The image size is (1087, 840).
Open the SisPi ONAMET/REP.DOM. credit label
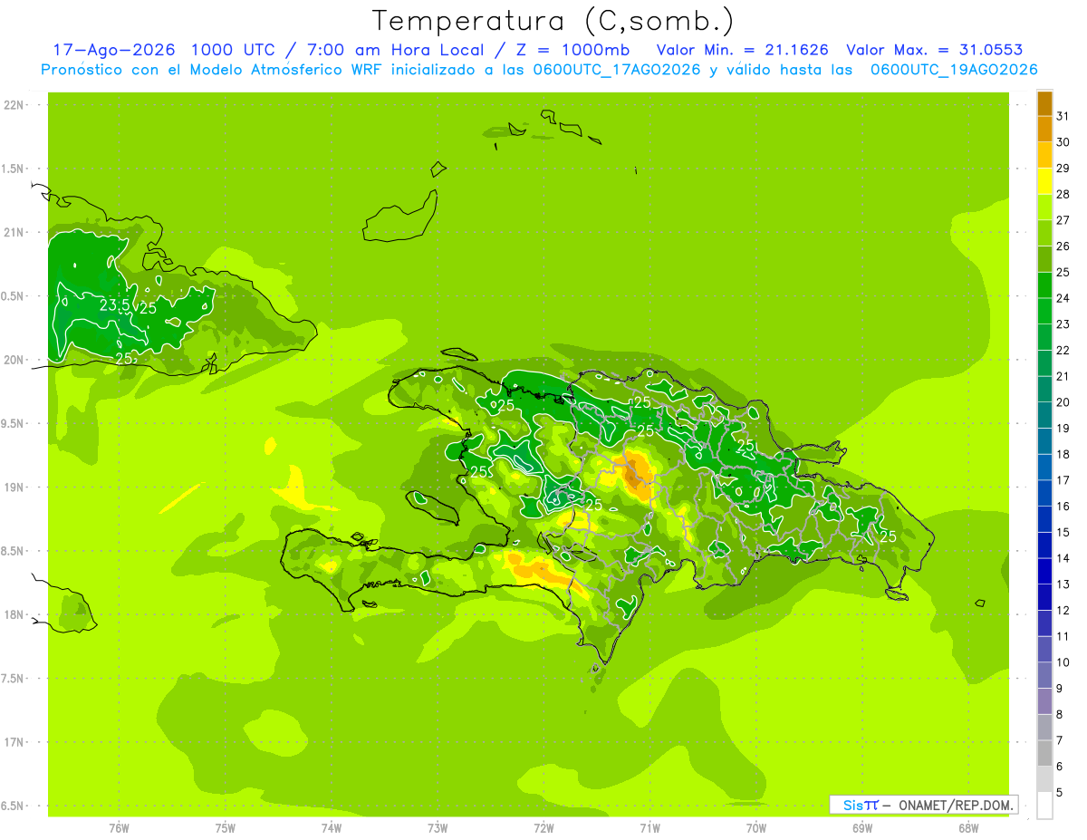tap(924, 805)
